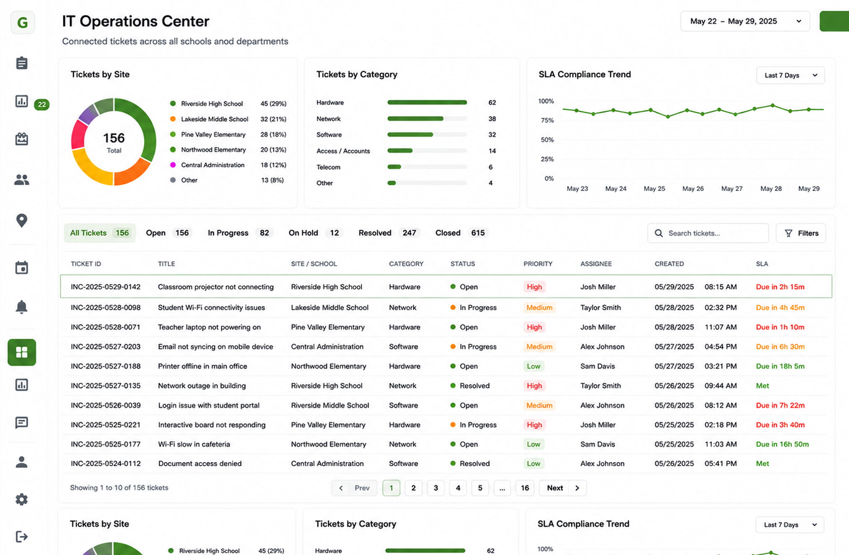Open the May 22 – May 29, 2025 date range dropdown

coord(745,21)
